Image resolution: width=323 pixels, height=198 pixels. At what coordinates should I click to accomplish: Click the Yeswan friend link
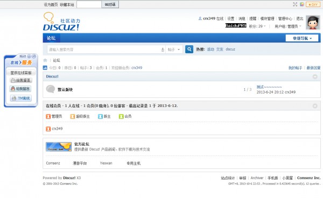(106, 163)
